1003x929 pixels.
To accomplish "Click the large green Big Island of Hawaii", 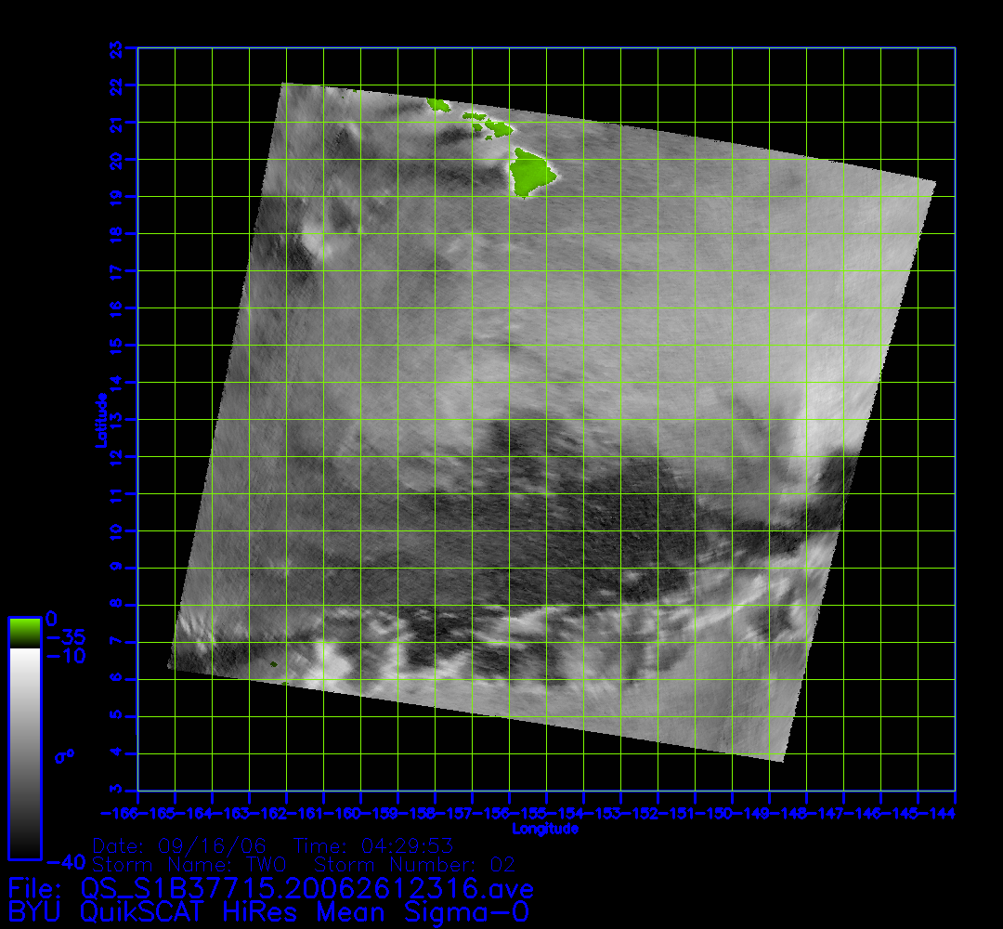I will (x=530, y=174).
